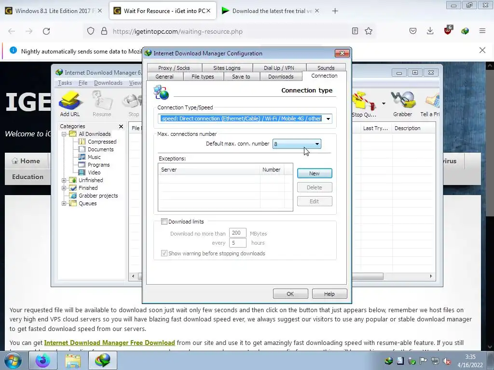The image size is (494, 370).
Task: Expand the Queues category
Action: (64, 203)
